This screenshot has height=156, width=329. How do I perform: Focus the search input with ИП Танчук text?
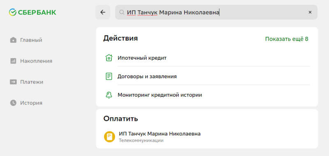click(x=216, y=12)
